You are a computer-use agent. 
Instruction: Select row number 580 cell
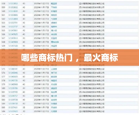click(x=3, y=88)
